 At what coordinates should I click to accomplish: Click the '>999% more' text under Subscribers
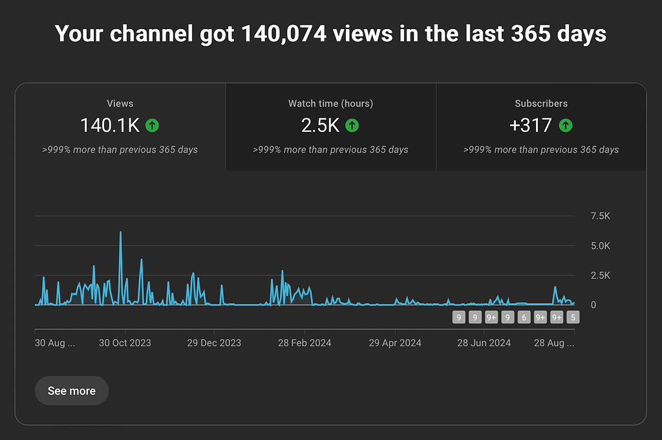[541, 150]
